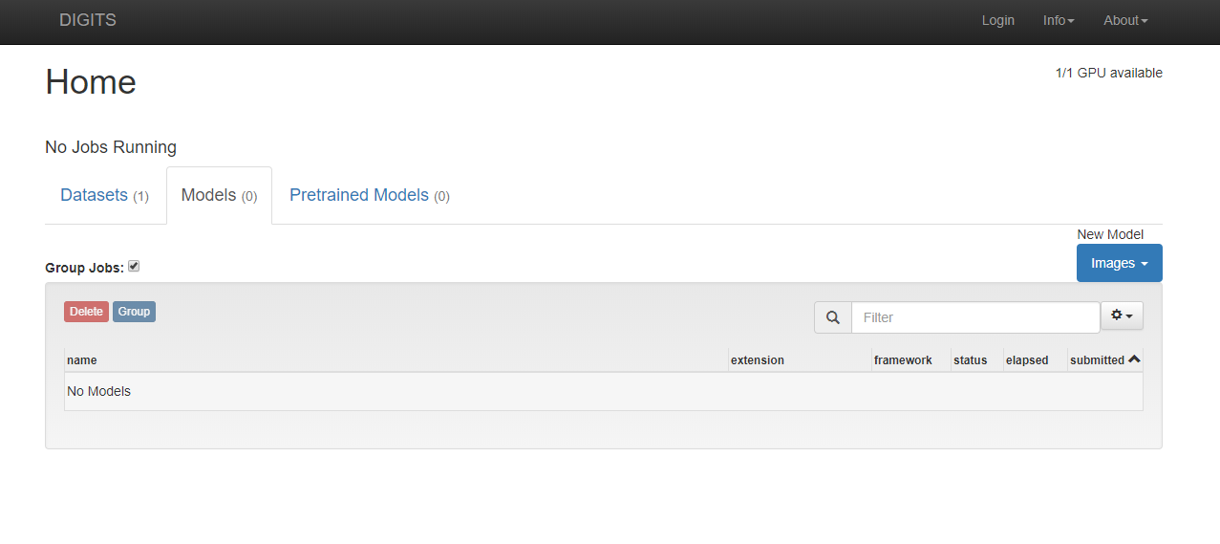Switch to the Pretrained Models tab
Viewport: 1220px width, 544px height.
(x=369, y=195)
